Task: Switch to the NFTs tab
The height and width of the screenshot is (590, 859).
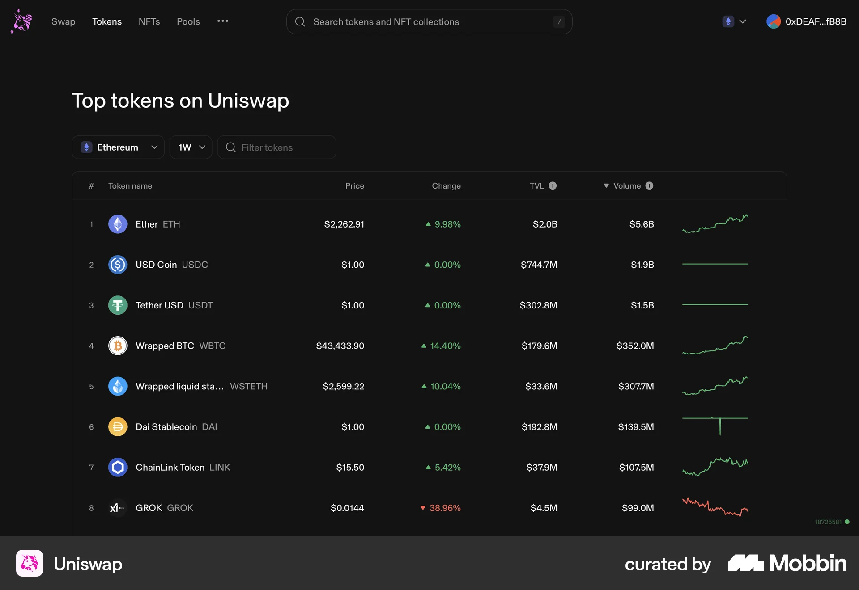Action: [x=149, y=21]
